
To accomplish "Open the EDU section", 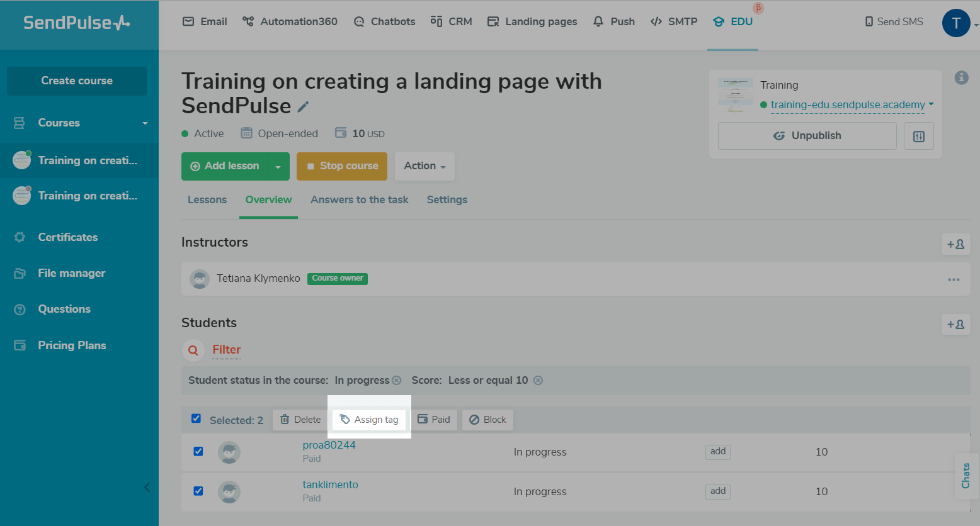I will 733,21.
